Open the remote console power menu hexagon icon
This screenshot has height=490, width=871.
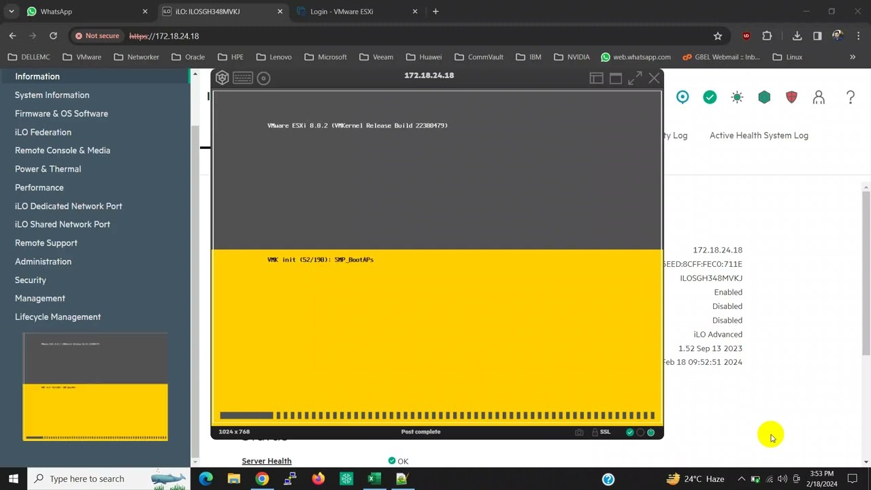tap(222, 78)
